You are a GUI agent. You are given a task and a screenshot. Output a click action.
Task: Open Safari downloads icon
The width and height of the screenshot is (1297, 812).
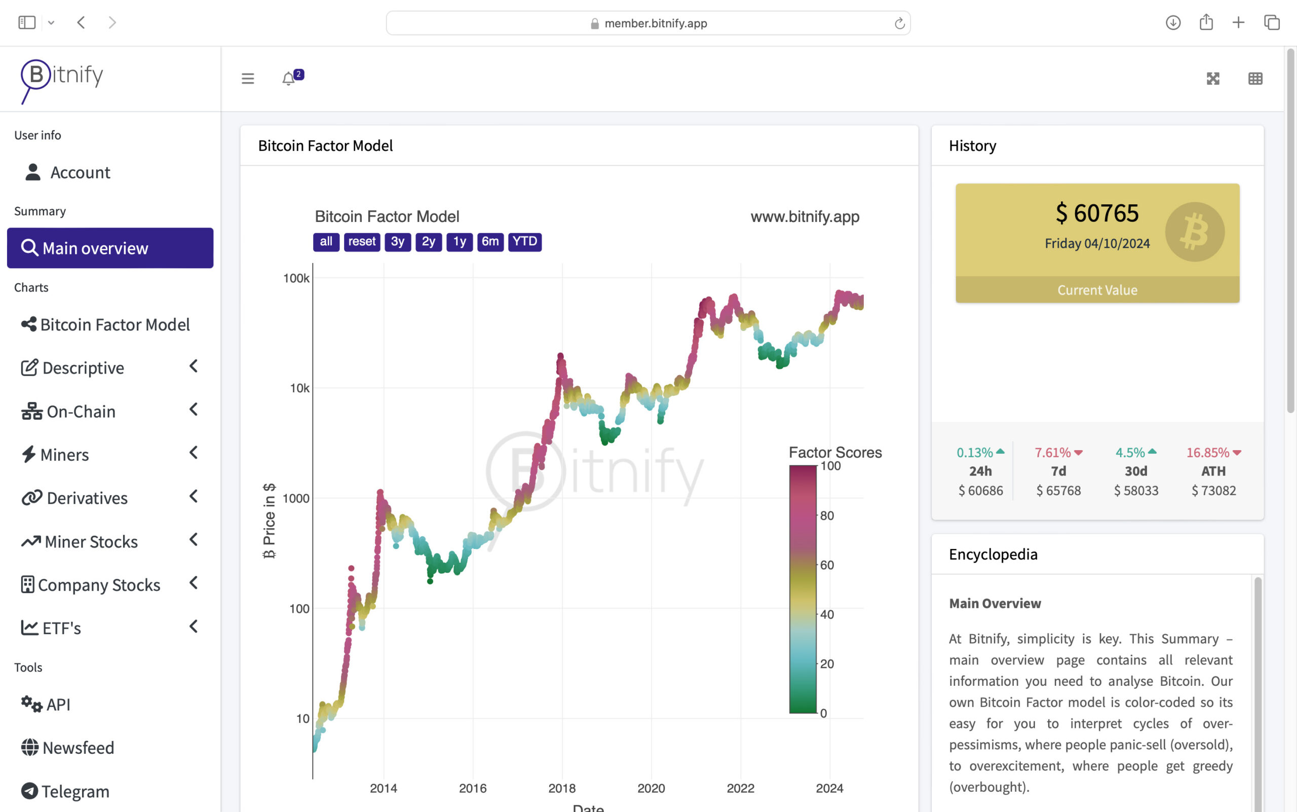pyautogui.click(x=1173, y=22)
